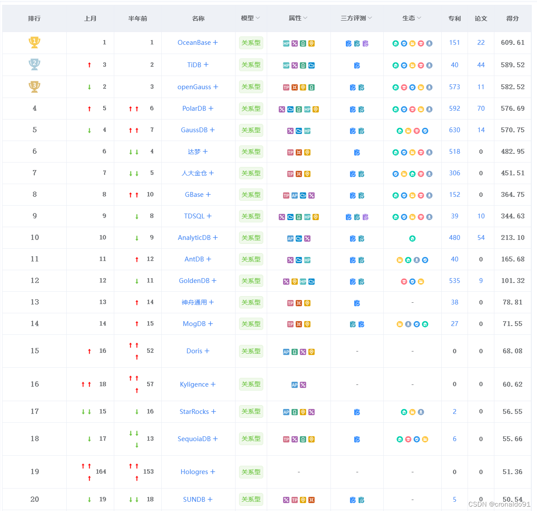537x511 pixels.
Task: Click the green home icon in SequoiaDB row
Action: [x=399, y=439]
